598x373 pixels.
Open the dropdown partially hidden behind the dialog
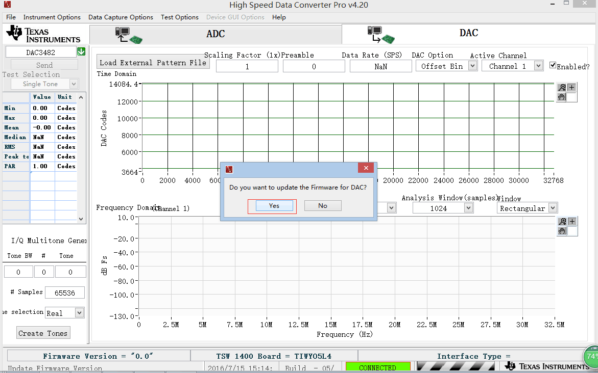coord(391,208)
